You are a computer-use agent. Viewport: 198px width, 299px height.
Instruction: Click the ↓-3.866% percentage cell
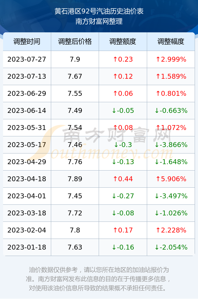tap(171, 145)
